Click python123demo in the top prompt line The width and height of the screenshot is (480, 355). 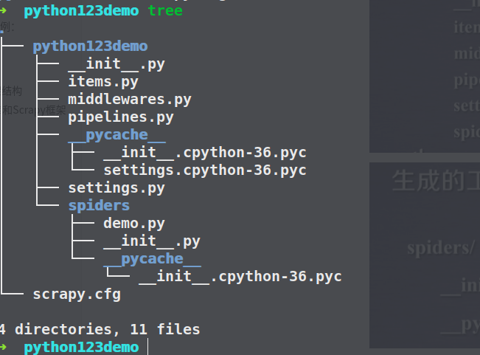(x=81, y=11)
